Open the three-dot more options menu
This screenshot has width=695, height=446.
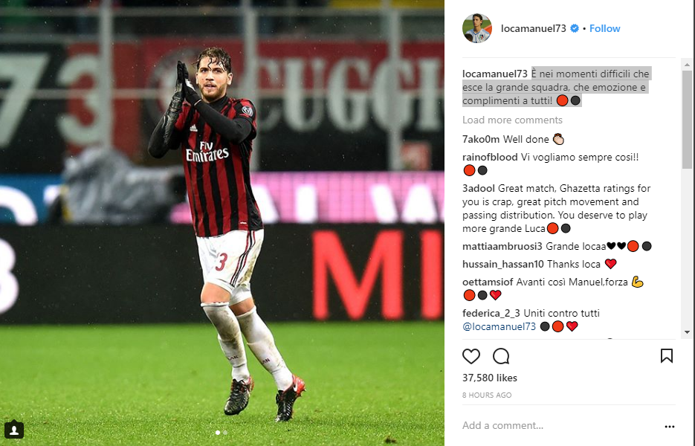(x=669, y=426)
